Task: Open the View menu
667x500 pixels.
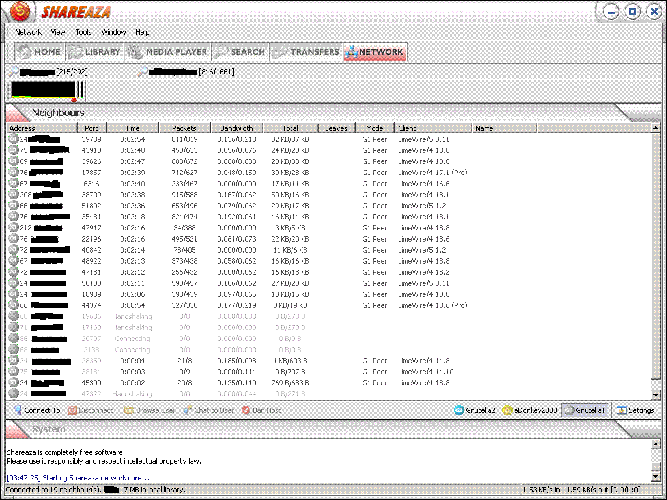Action: click(58, 32)
